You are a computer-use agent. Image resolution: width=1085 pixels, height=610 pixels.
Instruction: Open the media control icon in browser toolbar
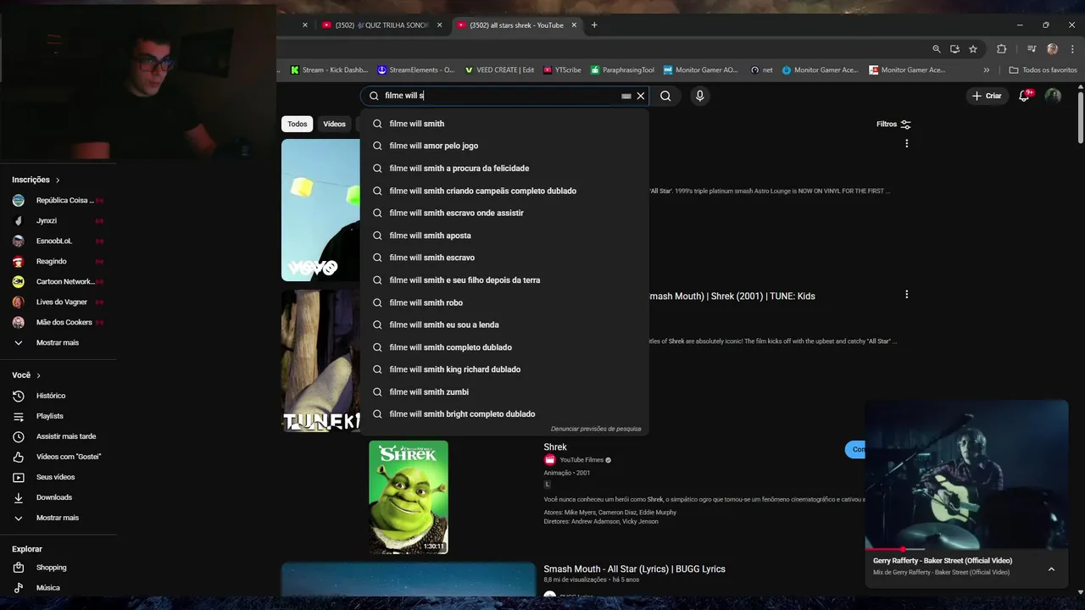tap(1032, 49)
